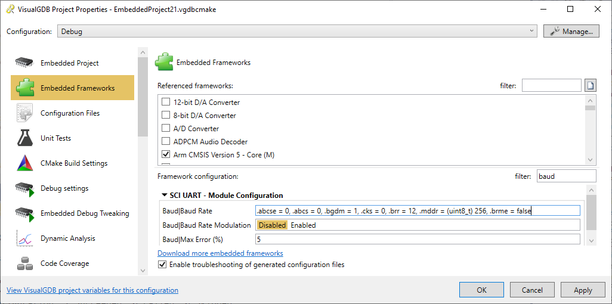Open the Configuration dropdown showing Debug
This screenshot has height=304, width=612.
(x=297, y=31)
